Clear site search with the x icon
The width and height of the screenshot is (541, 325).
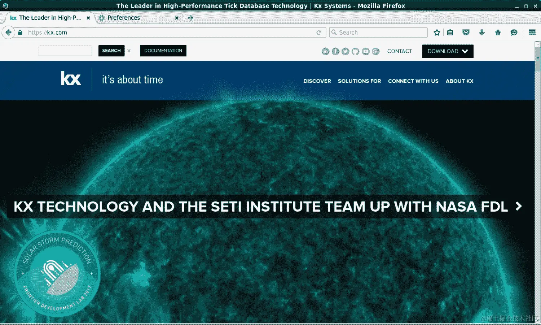point(129,51)
